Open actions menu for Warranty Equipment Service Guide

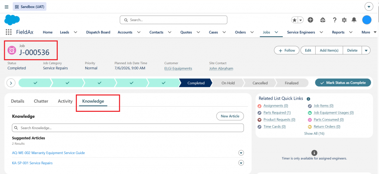pos(241,153)
